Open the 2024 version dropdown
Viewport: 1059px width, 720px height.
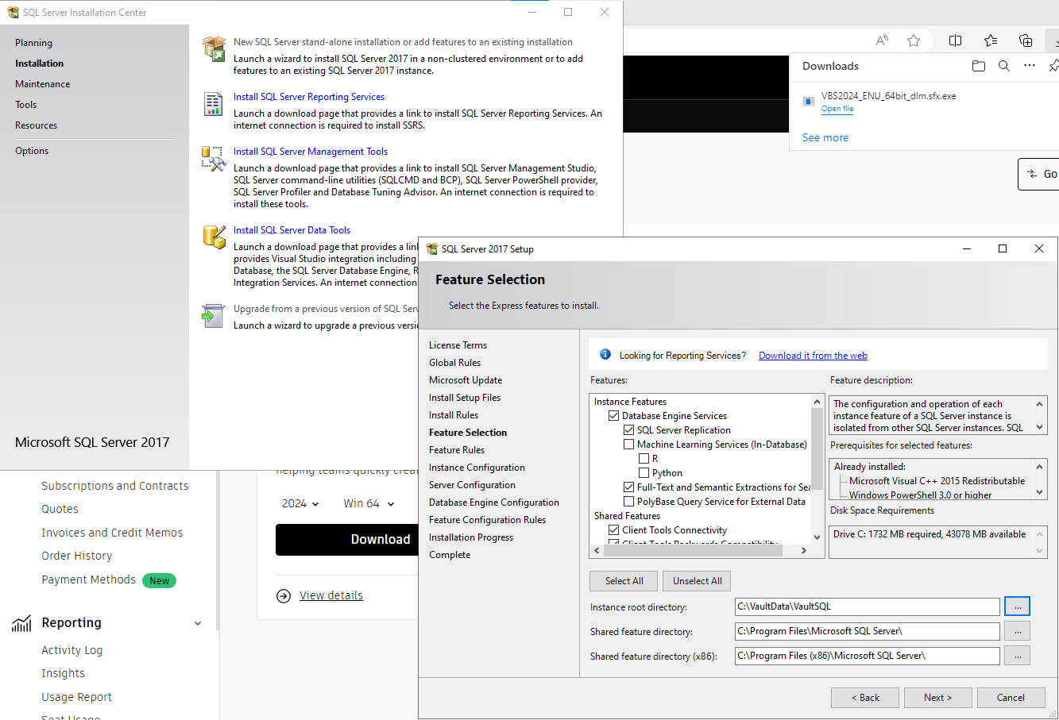coord(300,502)
